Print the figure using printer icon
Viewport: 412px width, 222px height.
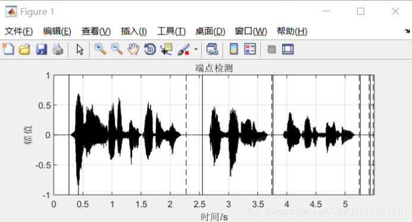[58, 49]
